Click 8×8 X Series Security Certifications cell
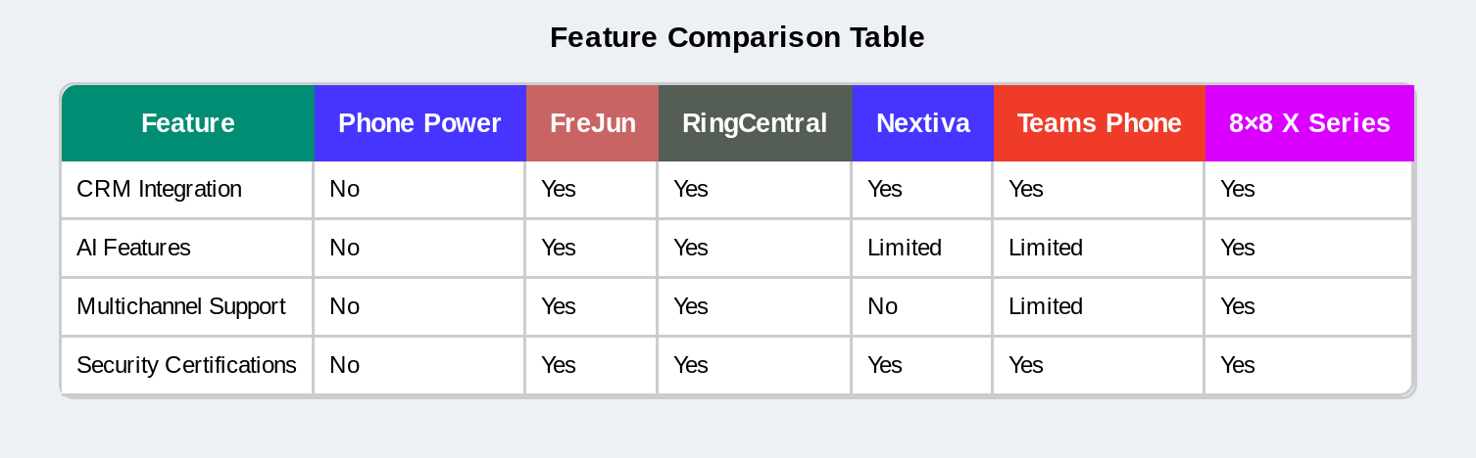Image resolution: width=1476 pixels, height=458 pixels. (x=1237, y=365)
